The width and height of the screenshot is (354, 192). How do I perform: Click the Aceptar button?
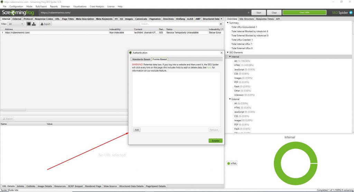pos(215,141)
